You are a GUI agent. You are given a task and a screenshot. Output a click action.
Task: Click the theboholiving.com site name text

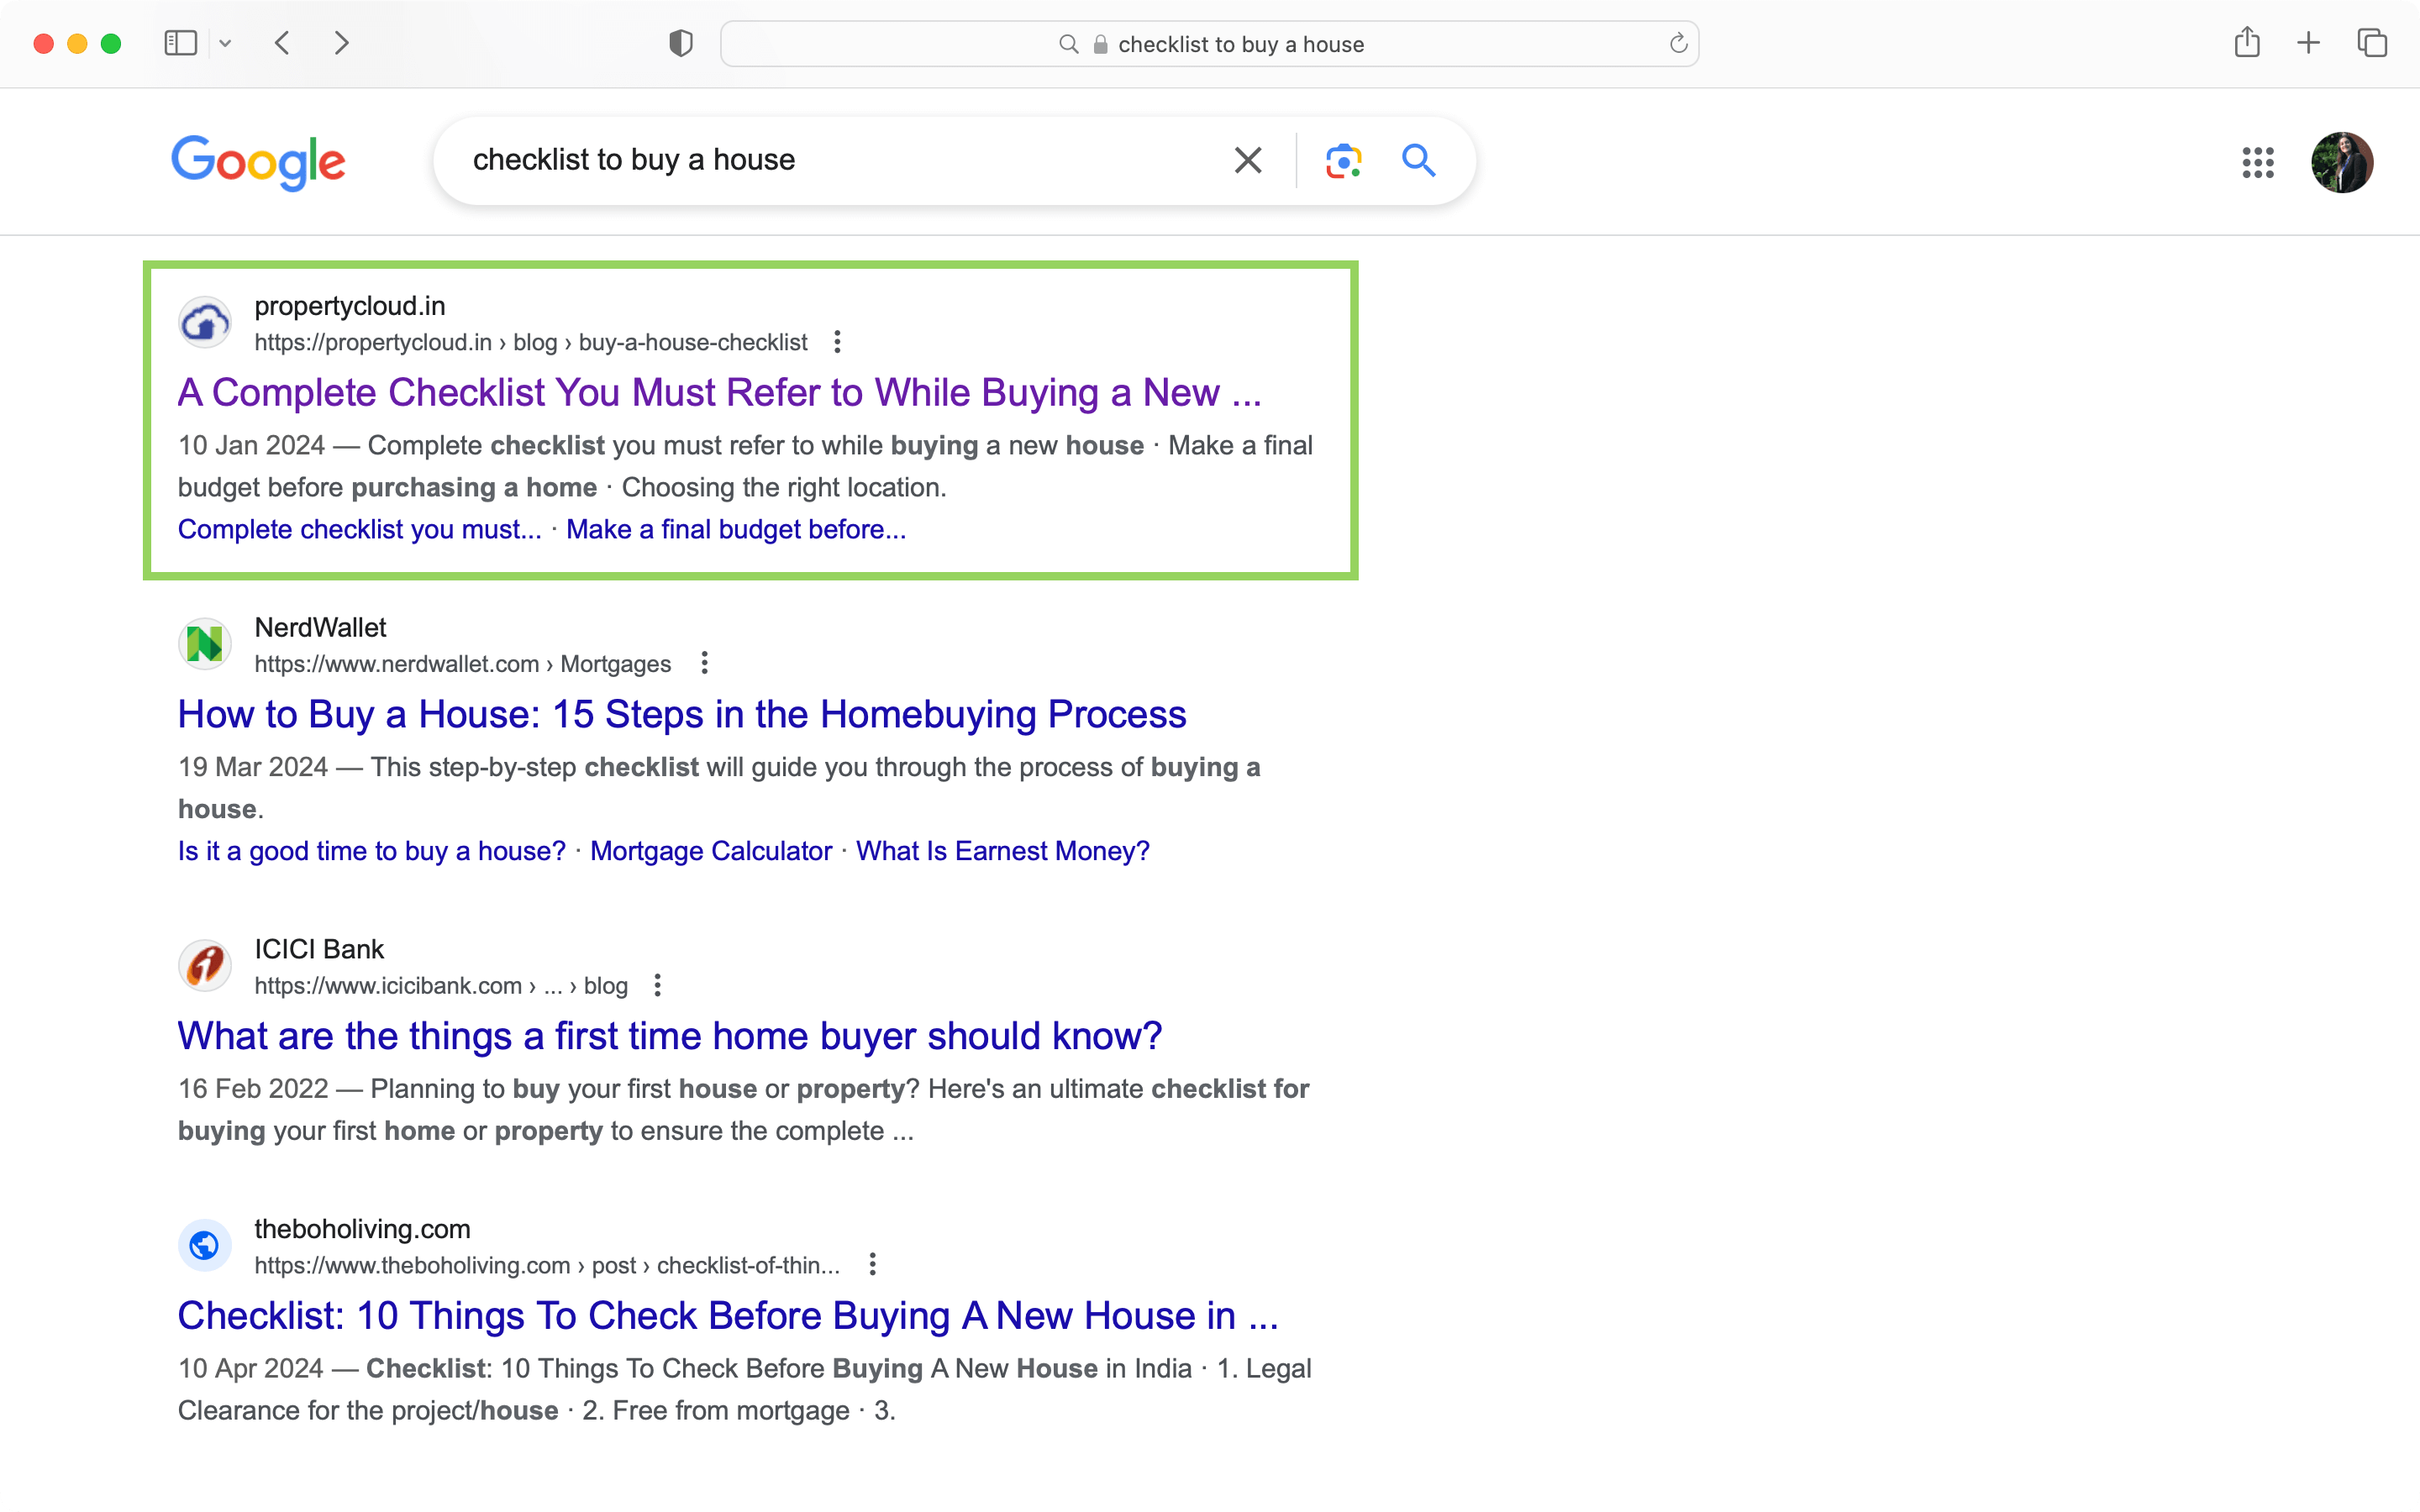coord(362,1229)
